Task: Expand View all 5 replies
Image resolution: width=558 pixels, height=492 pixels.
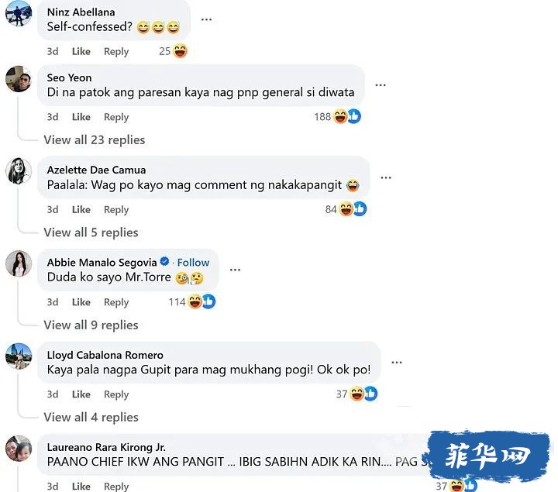Action: tap(91, 232)
